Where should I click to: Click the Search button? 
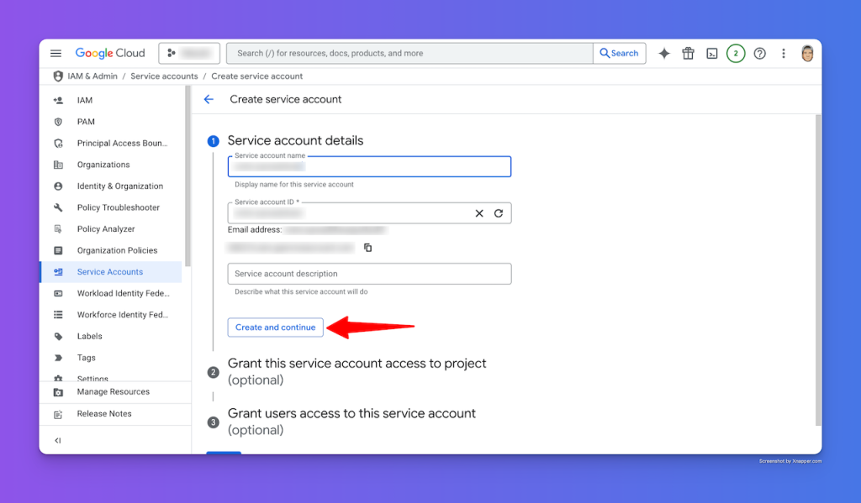[620, 53]
